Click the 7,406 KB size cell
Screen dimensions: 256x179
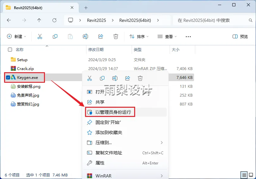[184, 68]
